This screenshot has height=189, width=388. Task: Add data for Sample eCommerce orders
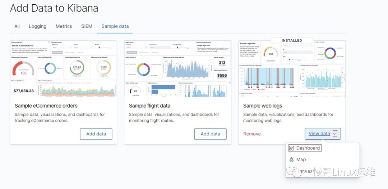(96, 134)
